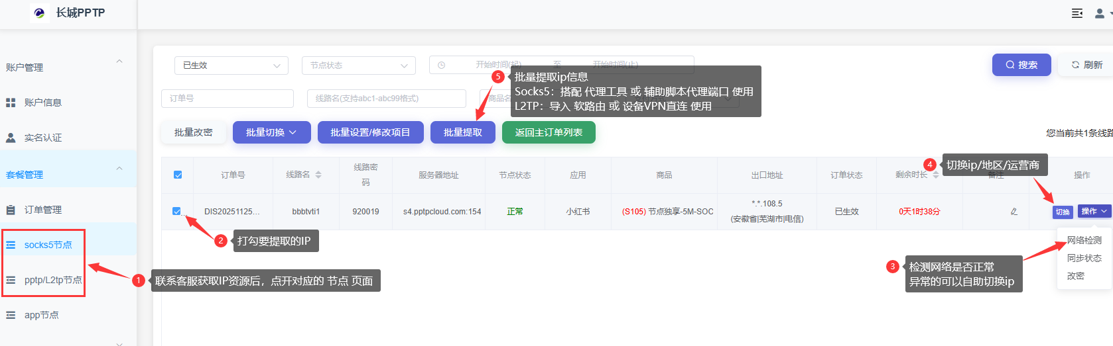
Task: Focus the 线路名 search input field
Action: [387, 99]
